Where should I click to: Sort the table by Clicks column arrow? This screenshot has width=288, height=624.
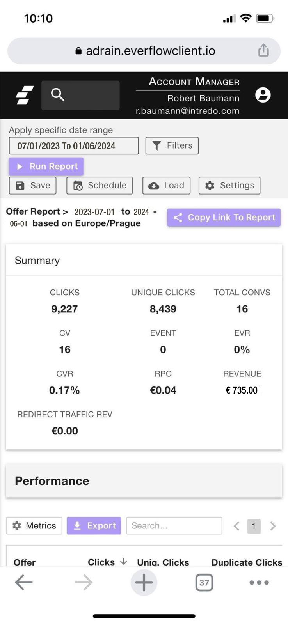124,562
